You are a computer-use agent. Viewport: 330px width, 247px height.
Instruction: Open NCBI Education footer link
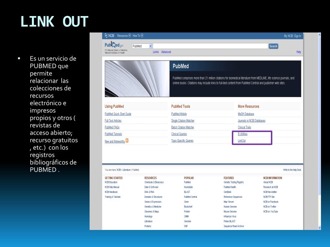coord(111,182)
